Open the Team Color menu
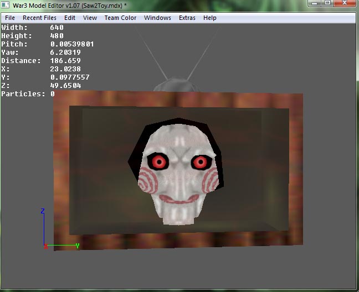359x292 pixels. coord(120,18)
